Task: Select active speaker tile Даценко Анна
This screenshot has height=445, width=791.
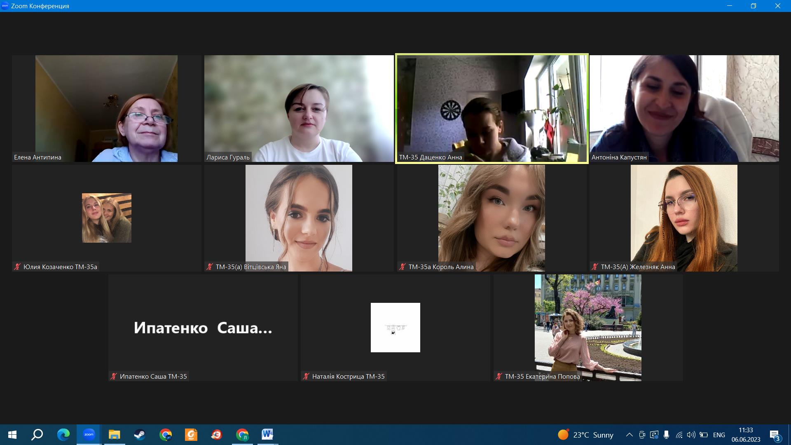Action: pos(491,108)
